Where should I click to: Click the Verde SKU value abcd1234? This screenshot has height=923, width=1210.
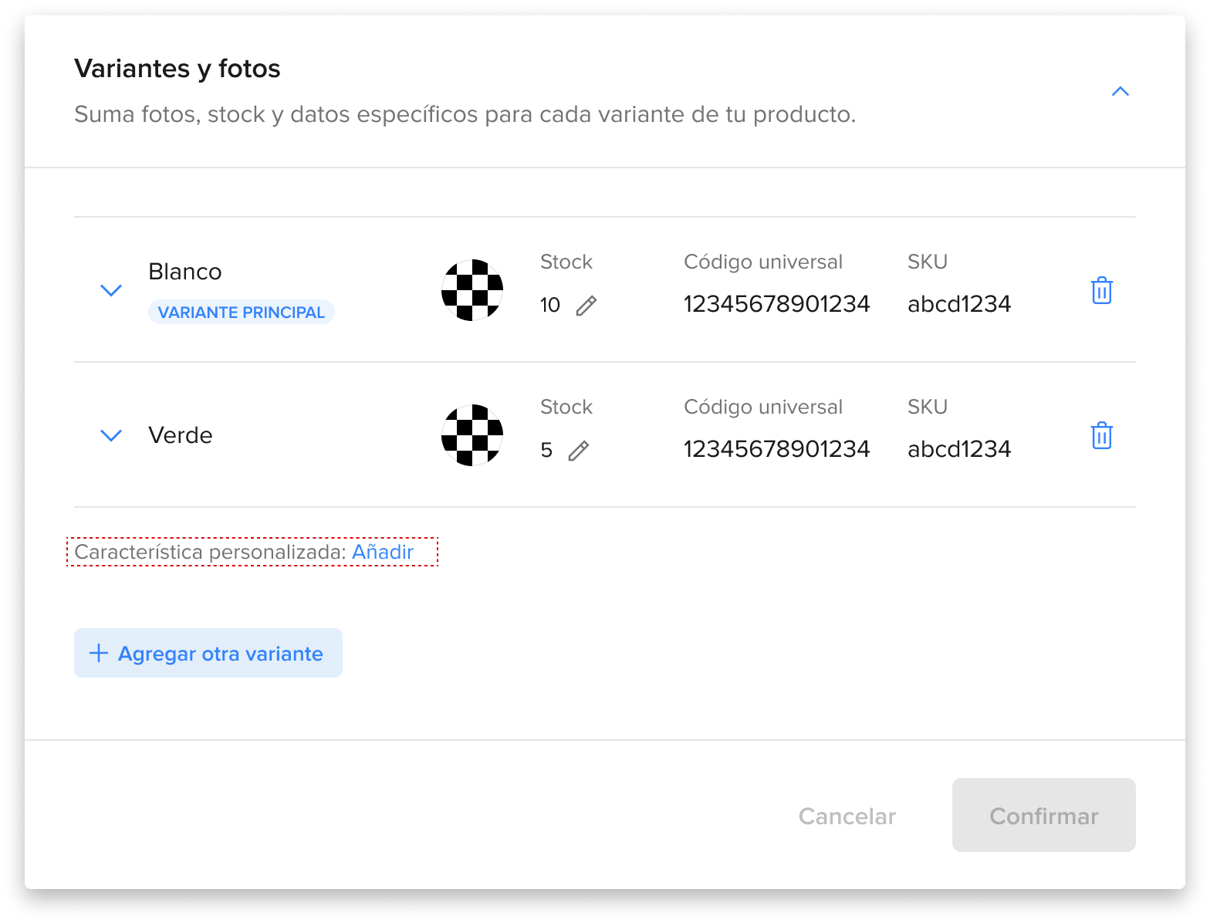click(959, 449)
